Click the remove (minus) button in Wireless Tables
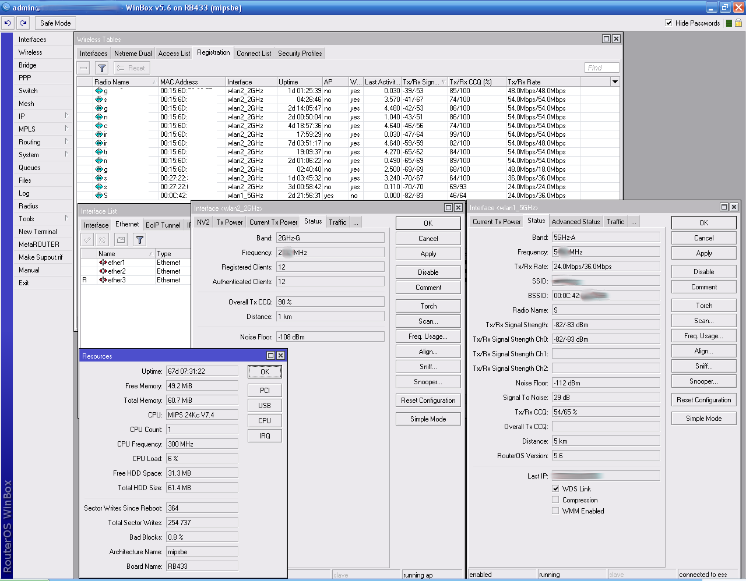746x581 pixels. pos(84,68)
